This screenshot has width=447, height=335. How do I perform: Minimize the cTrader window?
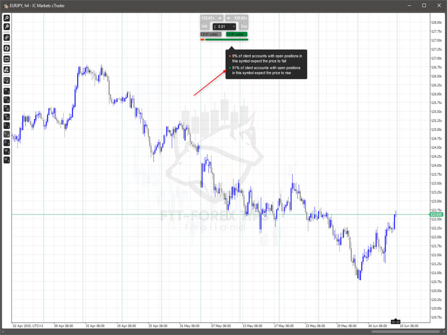(410, 6)
